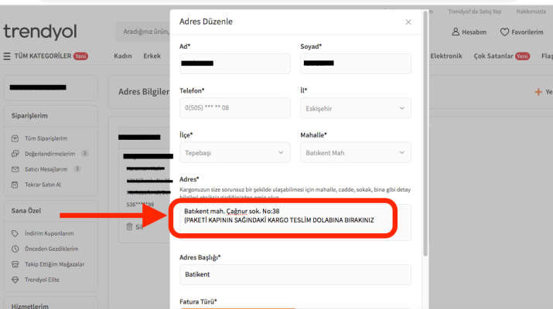Expand the İlçe dropdown showing Tepebaşı
Viewport: 553px width, 309px height.
[x=234, y=153]
